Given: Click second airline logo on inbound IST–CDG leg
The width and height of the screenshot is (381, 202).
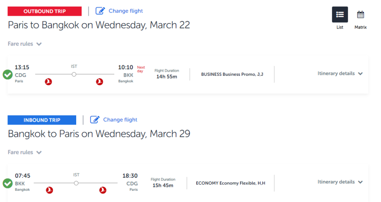Looking at the screenshot, I should pos(103,190).
